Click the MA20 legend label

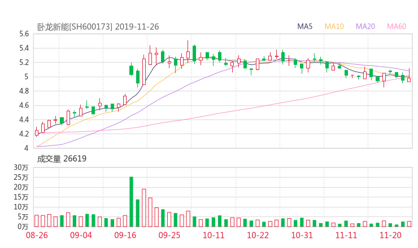click(x=365, y=26)
